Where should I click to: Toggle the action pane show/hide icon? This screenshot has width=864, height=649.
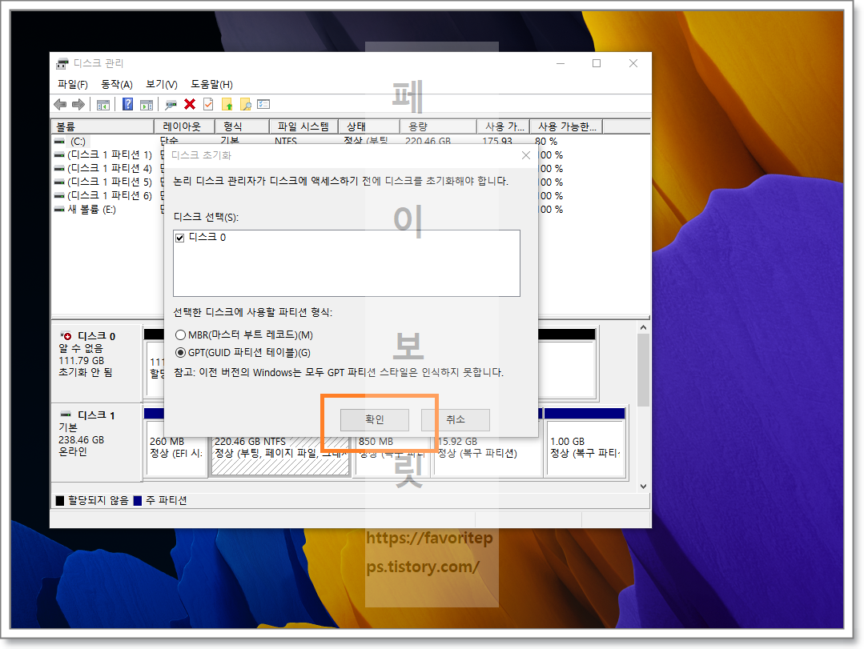tap(146, 105)
